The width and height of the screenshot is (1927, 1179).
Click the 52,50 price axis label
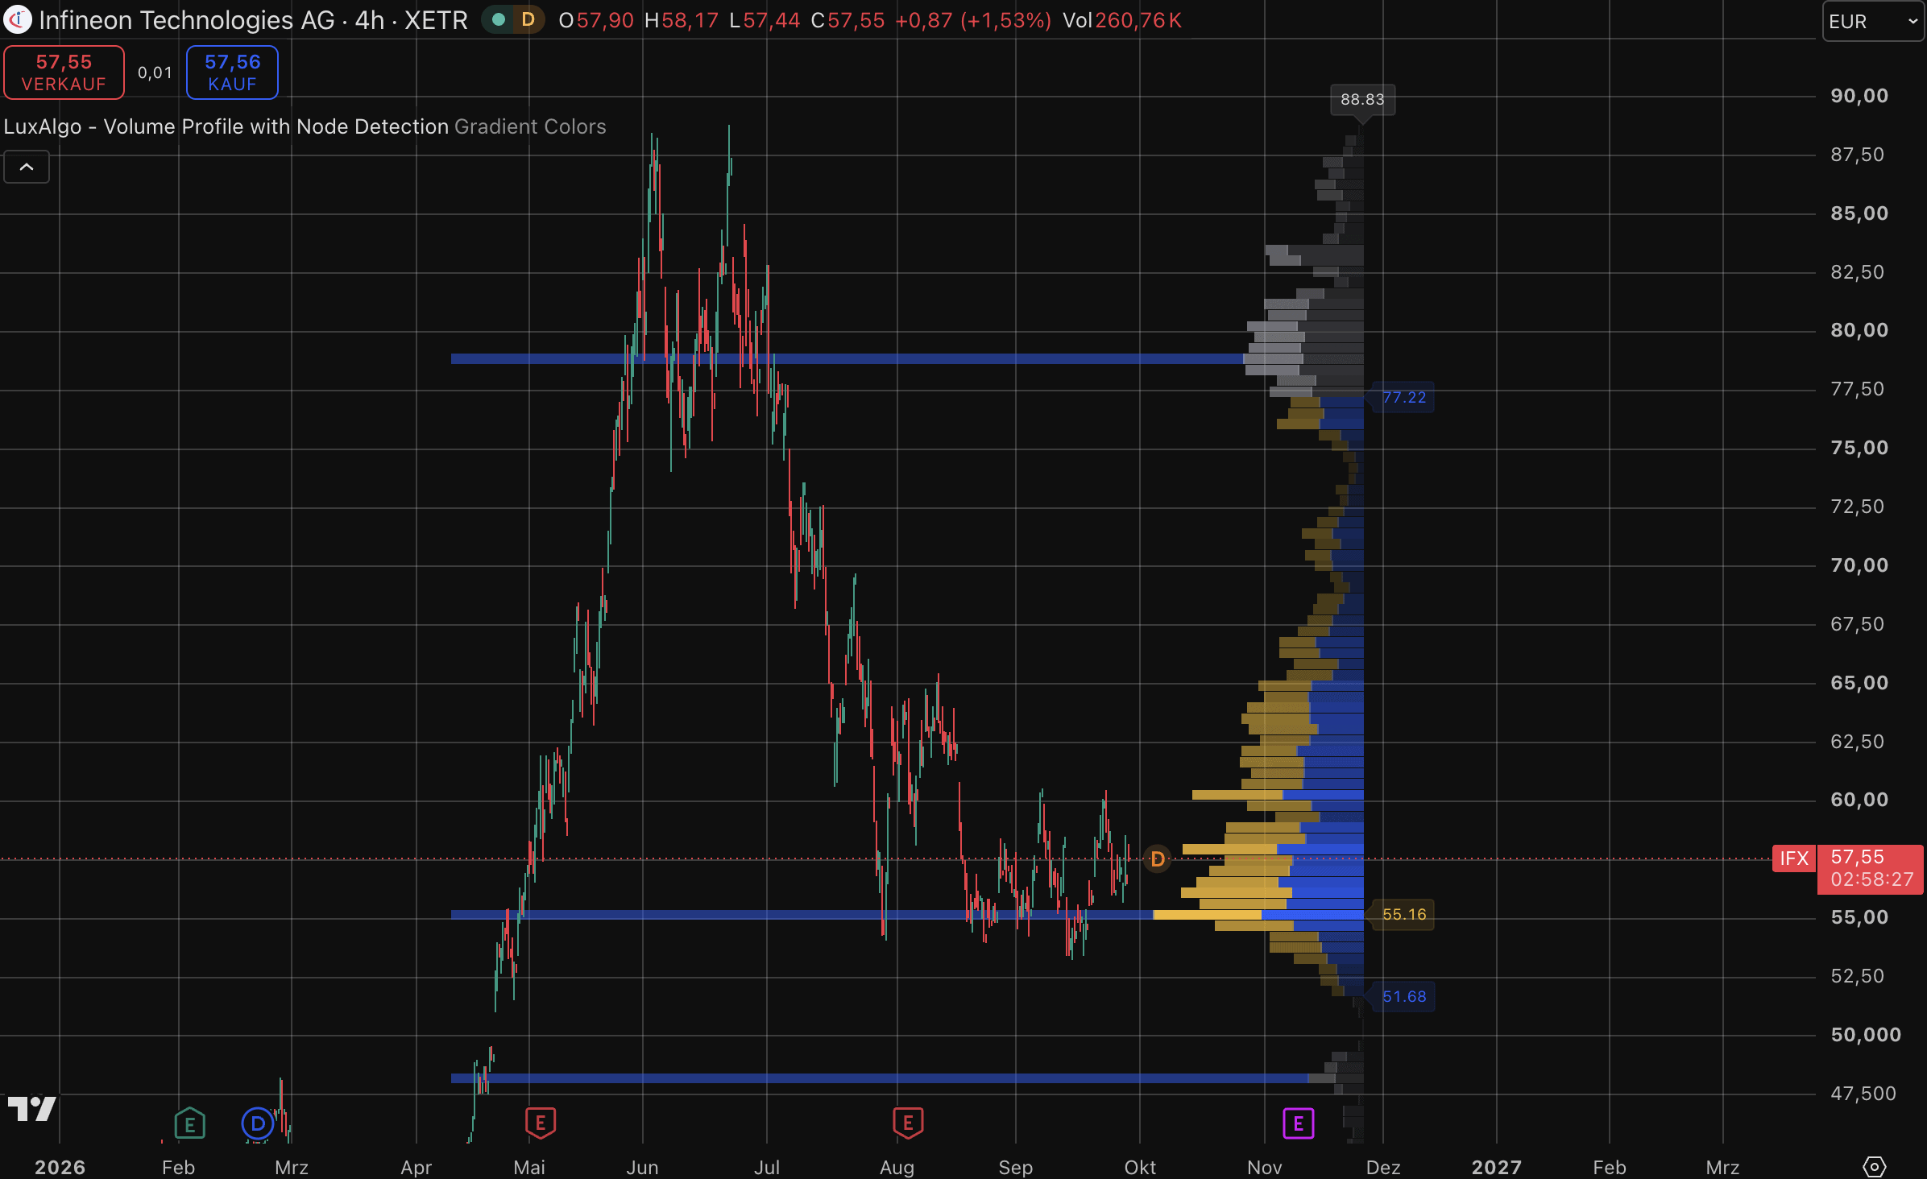(1858, 976)
